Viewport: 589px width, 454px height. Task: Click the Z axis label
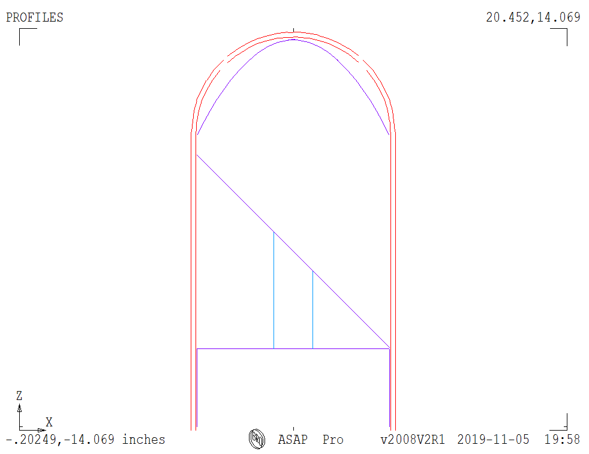(19, 395)
